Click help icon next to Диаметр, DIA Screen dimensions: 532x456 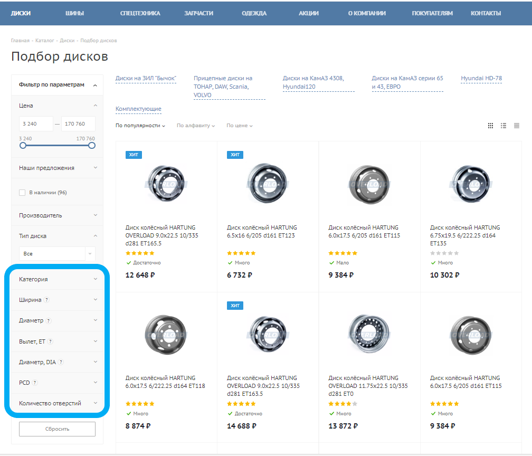(x=61, y=362)
